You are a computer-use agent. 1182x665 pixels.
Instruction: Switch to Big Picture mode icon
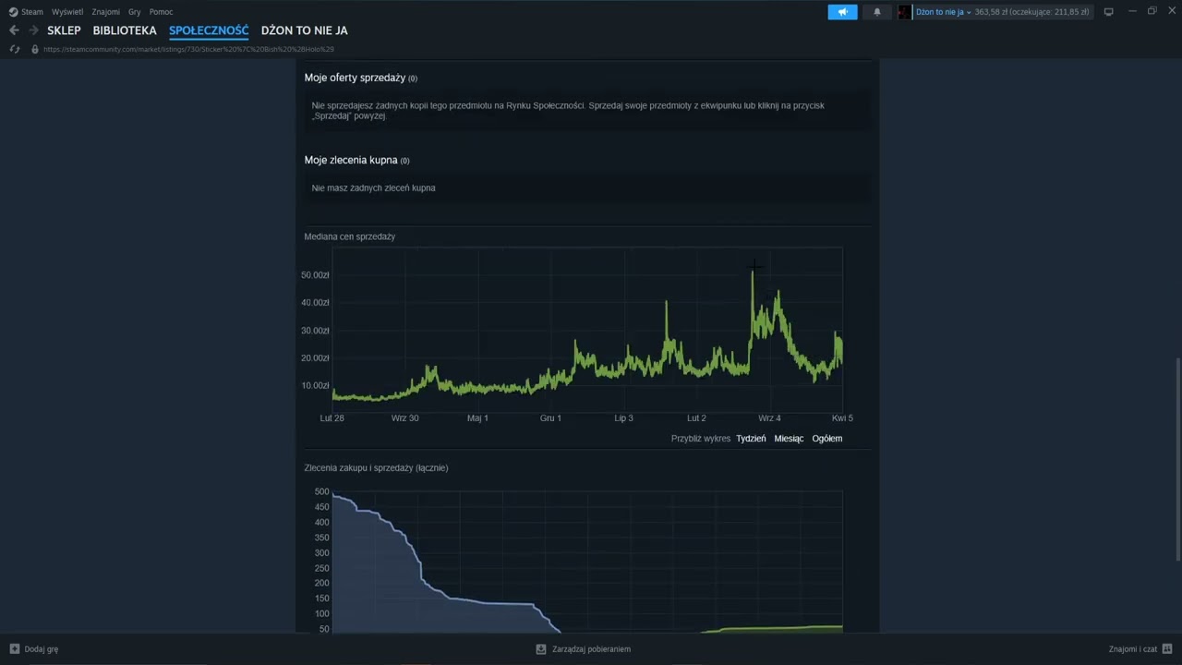click(x=1108, y=12)
